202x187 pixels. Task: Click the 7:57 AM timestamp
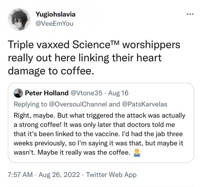[x=20, y=175]
